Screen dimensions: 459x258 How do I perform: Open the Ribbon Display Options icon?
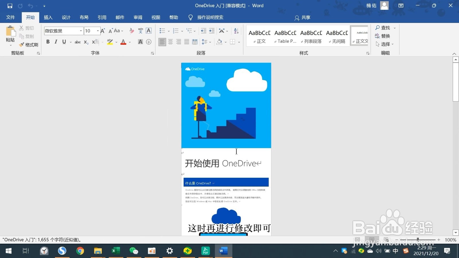(x=401, y=5)
